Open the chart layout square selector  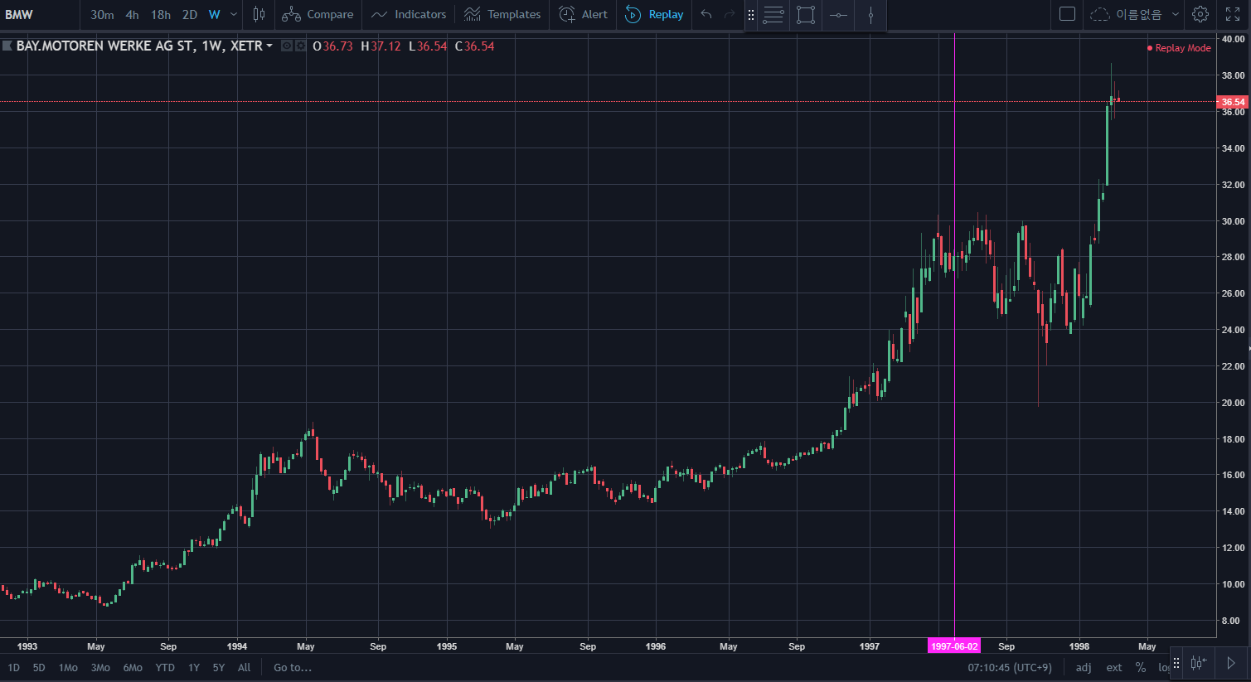tap(1068, 14)
